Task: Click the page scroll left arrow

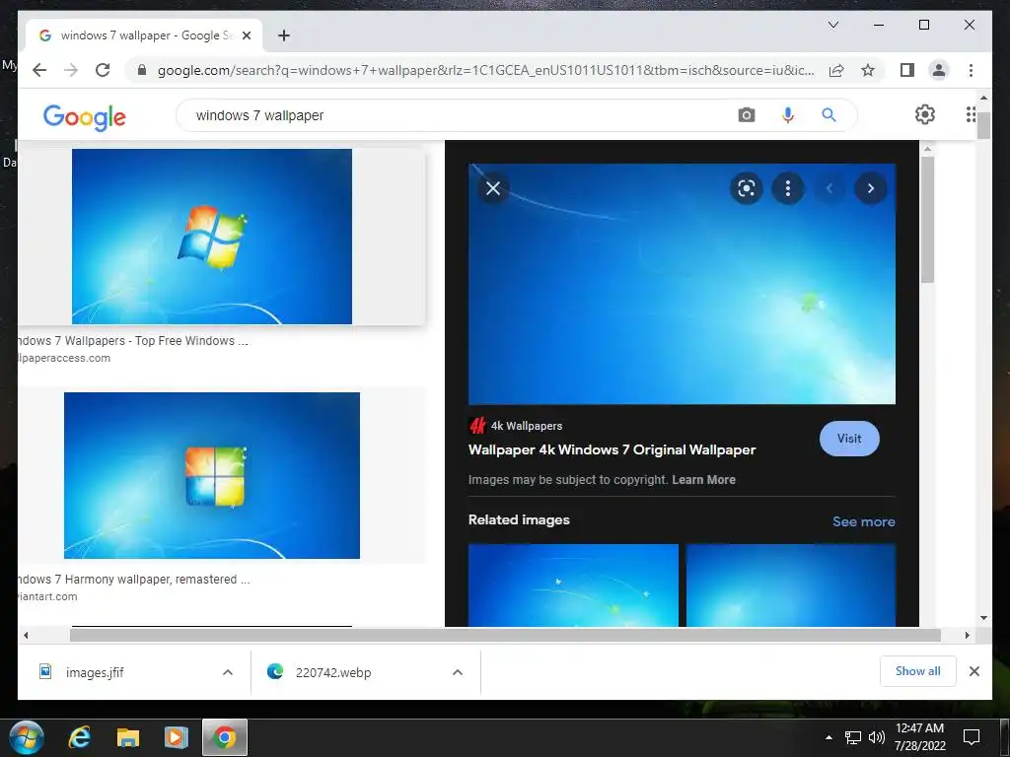Action: (x=25, y=635)
